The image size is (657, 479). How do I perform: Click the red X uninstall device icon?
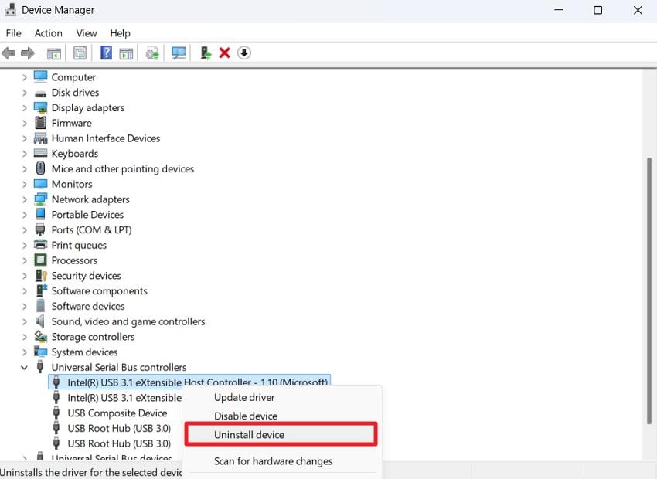[224, 53]
